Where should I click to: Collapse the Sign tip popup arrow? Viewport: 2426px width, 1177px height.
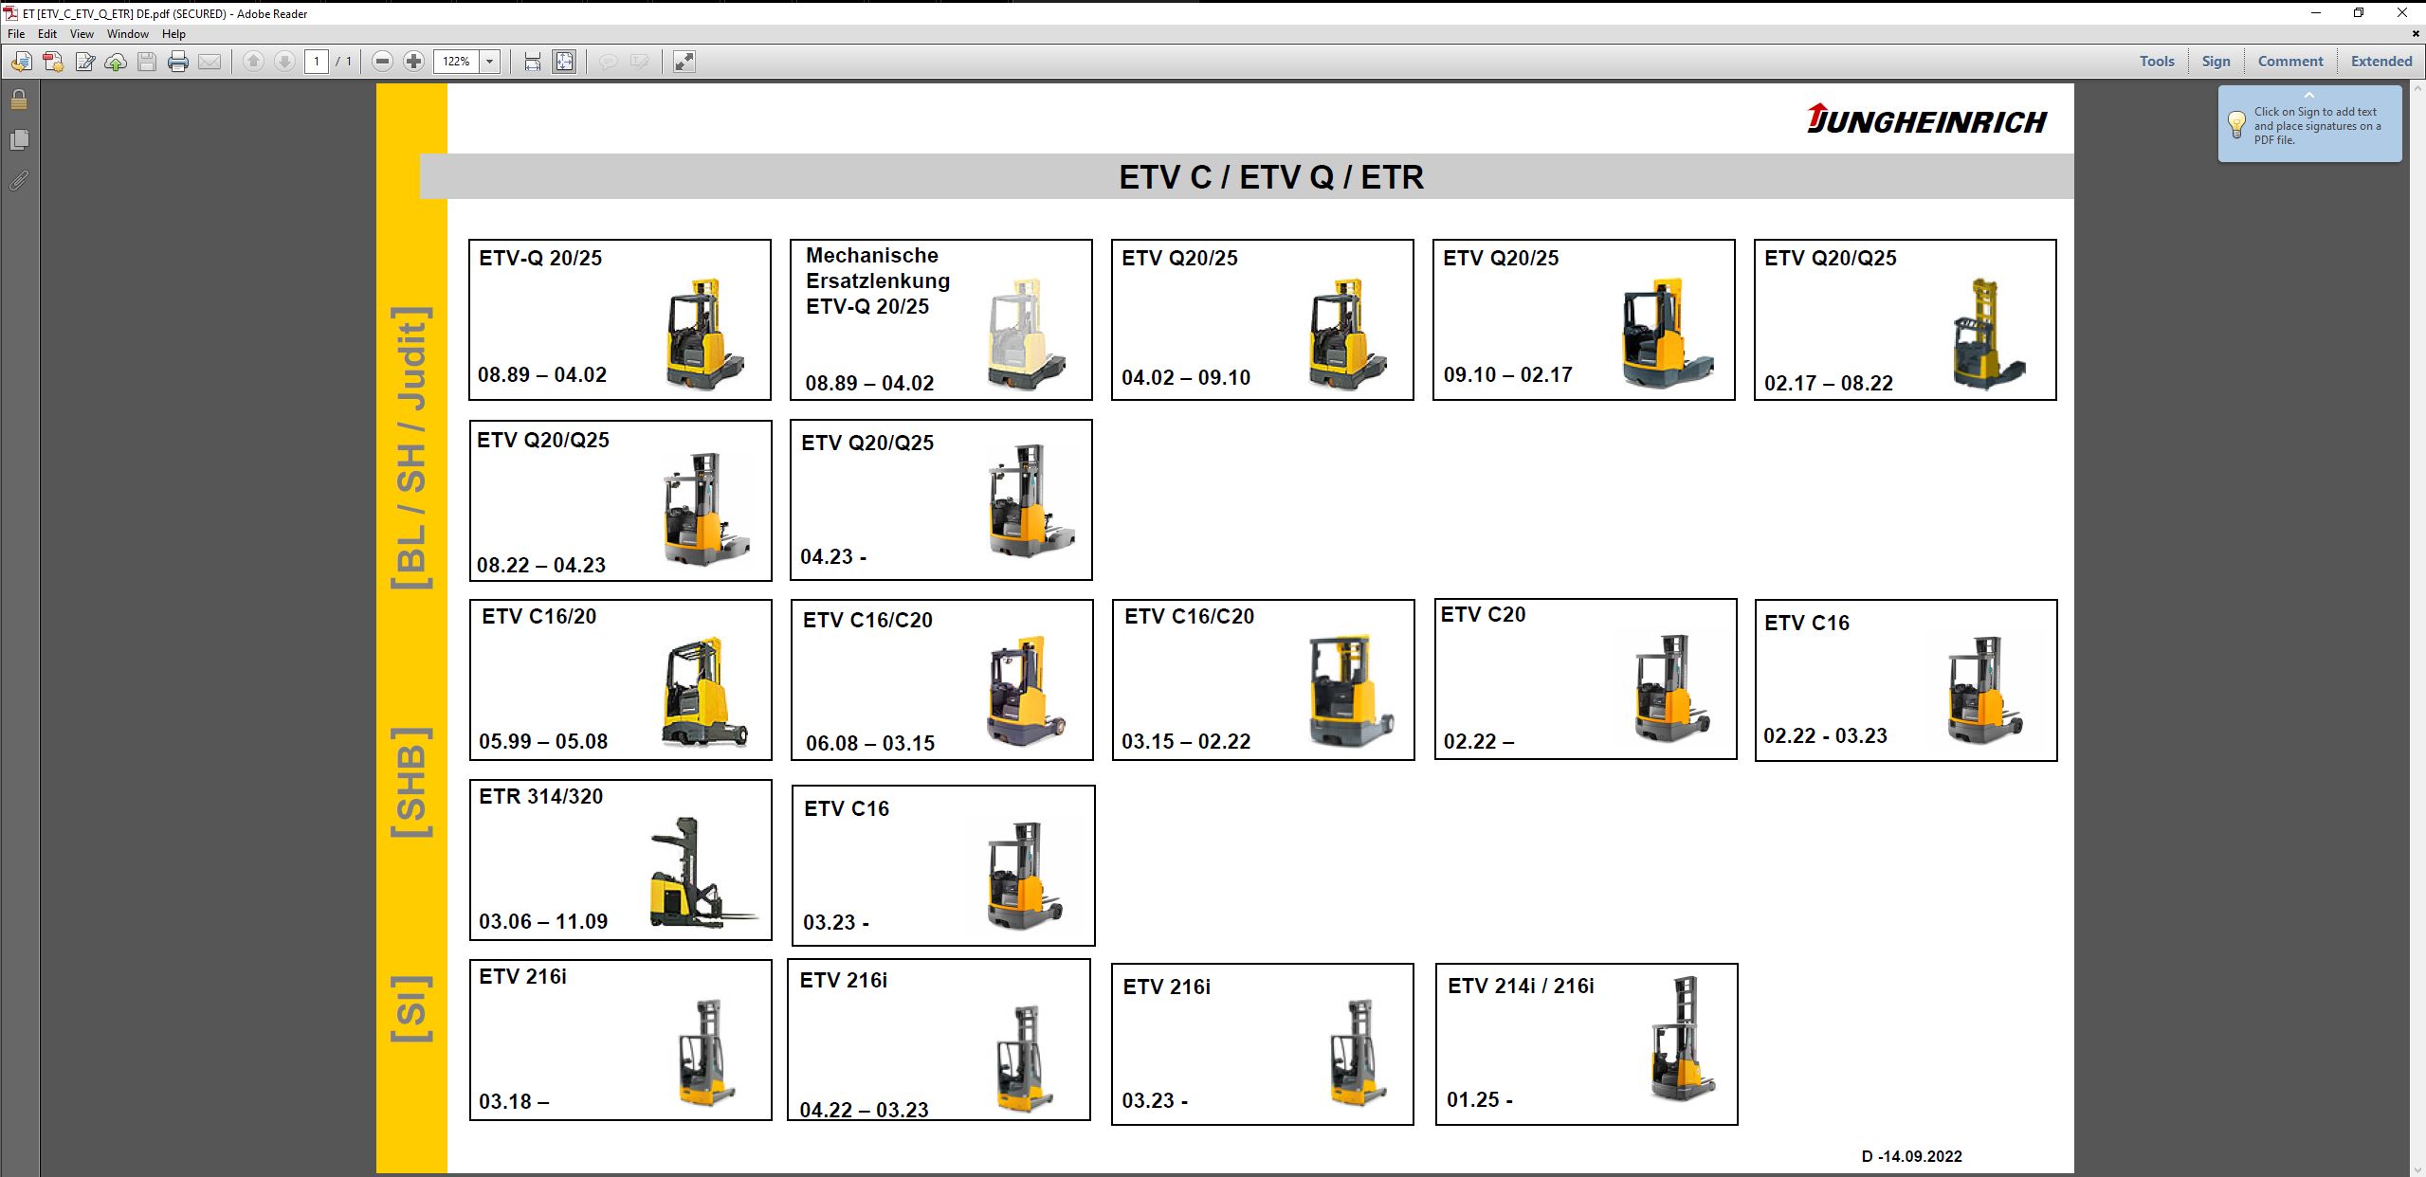point(2309,95)
